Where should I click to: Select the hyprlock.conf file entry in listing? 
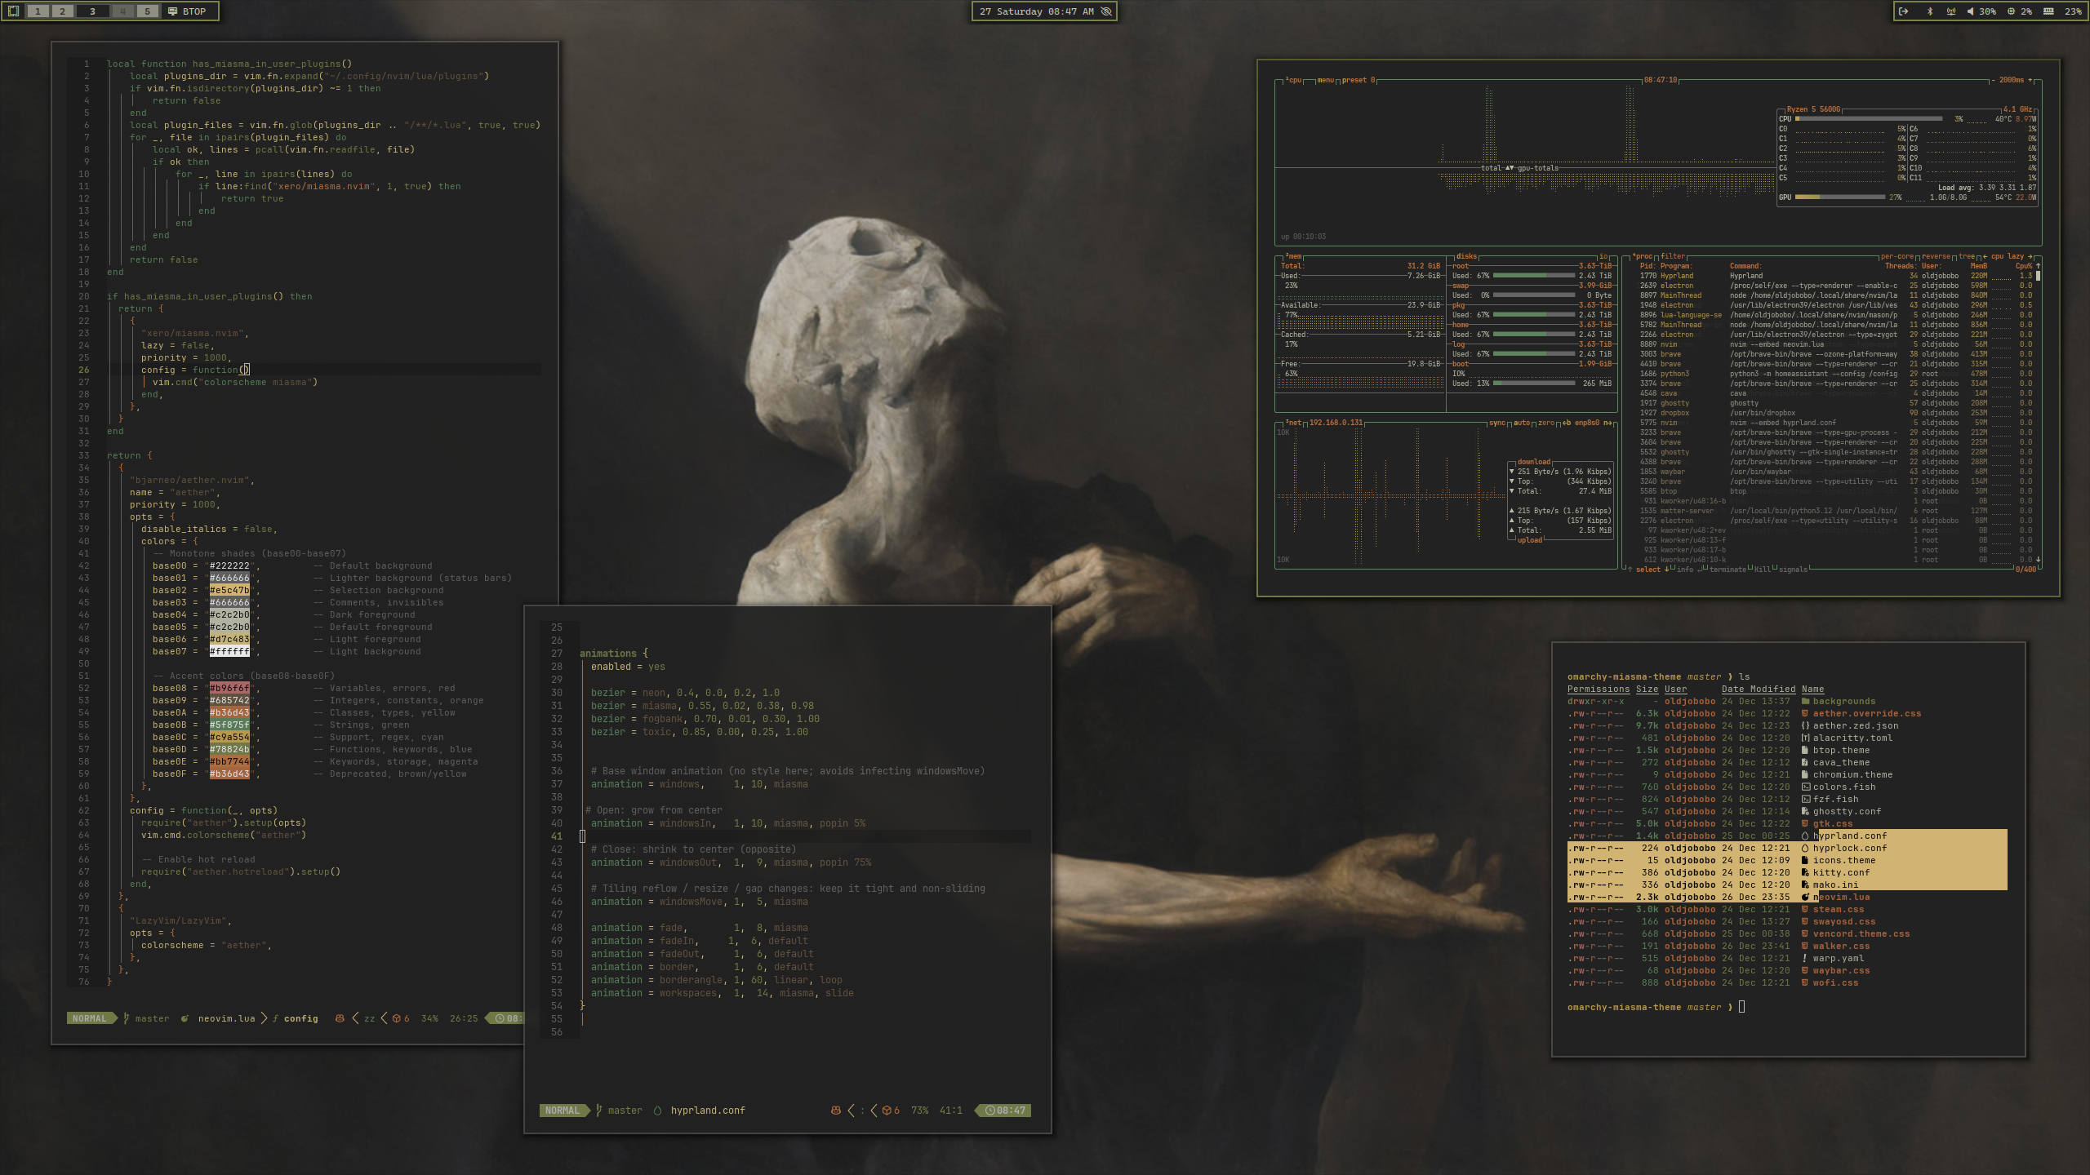(1849, 848)
